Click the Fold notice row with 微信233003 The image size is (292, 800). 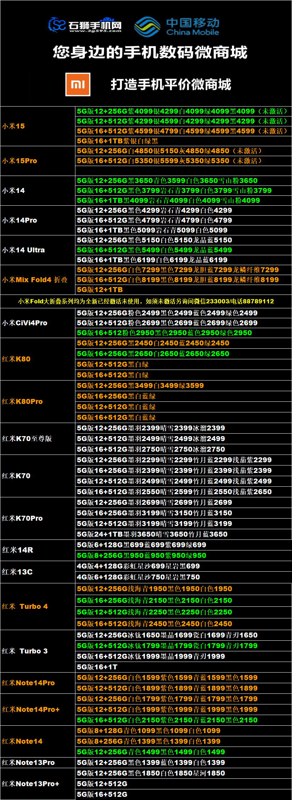click(x=146, y=301)
